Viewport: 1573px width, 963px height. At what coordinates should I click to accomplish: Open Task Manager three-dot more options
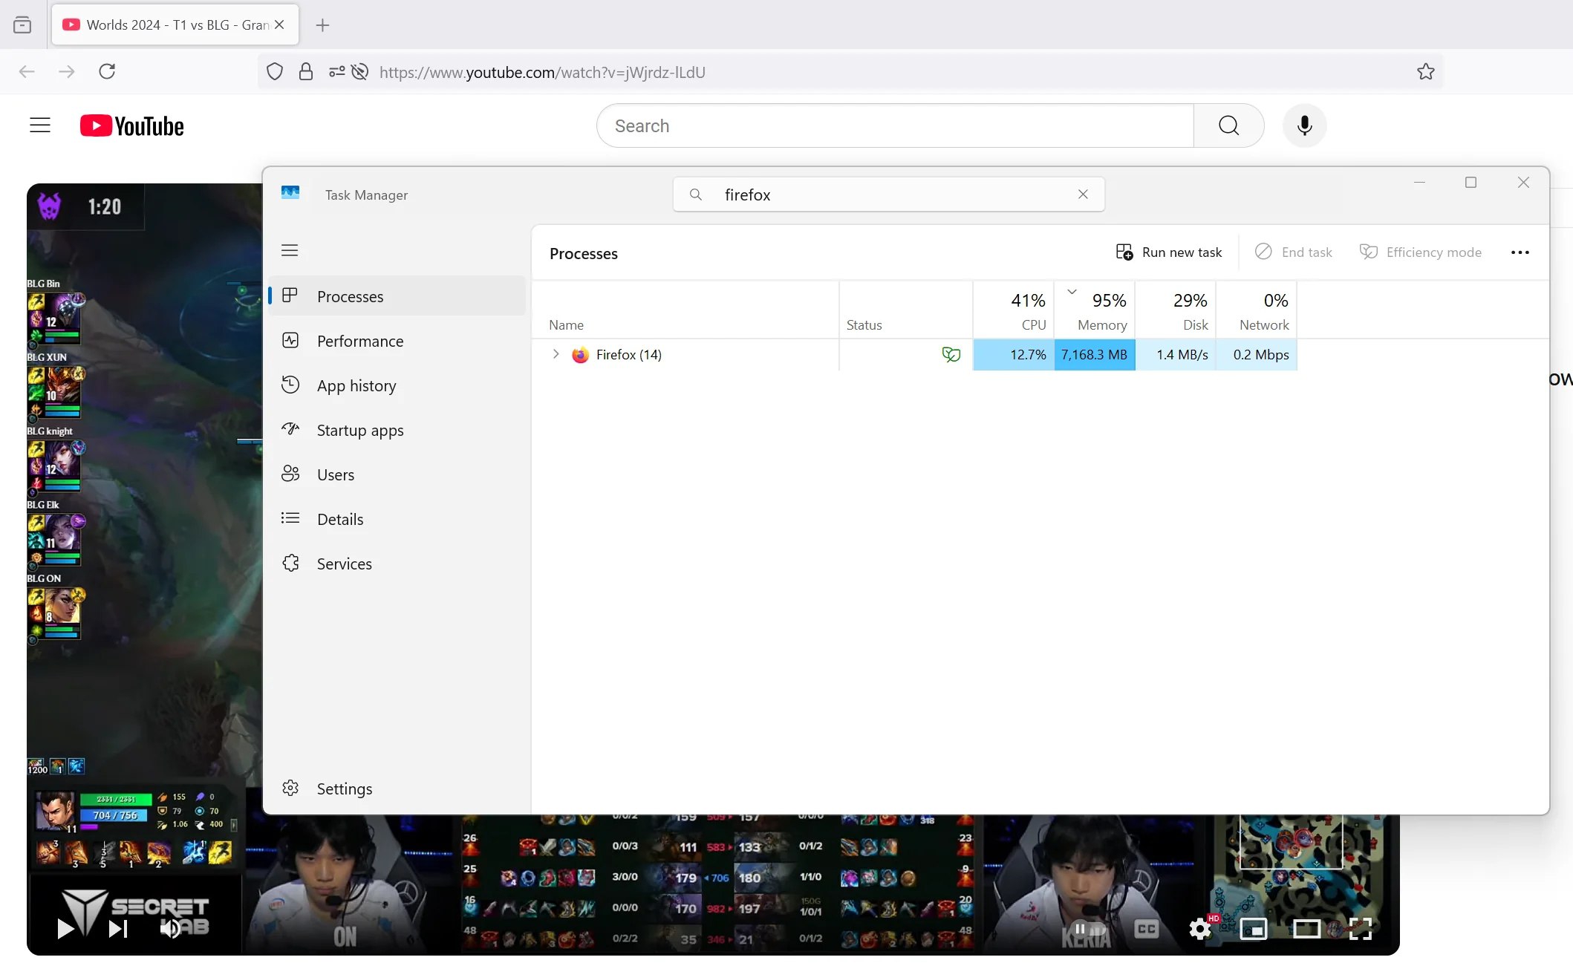coord(1520,252)
